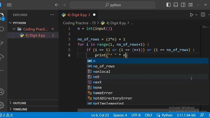
Task: Click CRLF end of line setting
Action: click(x=149, y=115)
